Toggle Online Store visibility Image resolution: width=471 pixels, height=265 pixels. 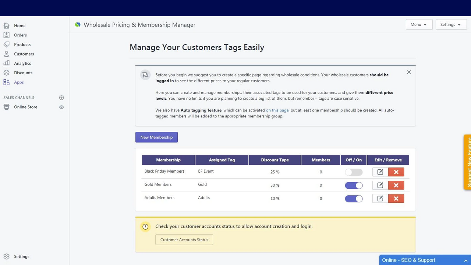(61, 107)
